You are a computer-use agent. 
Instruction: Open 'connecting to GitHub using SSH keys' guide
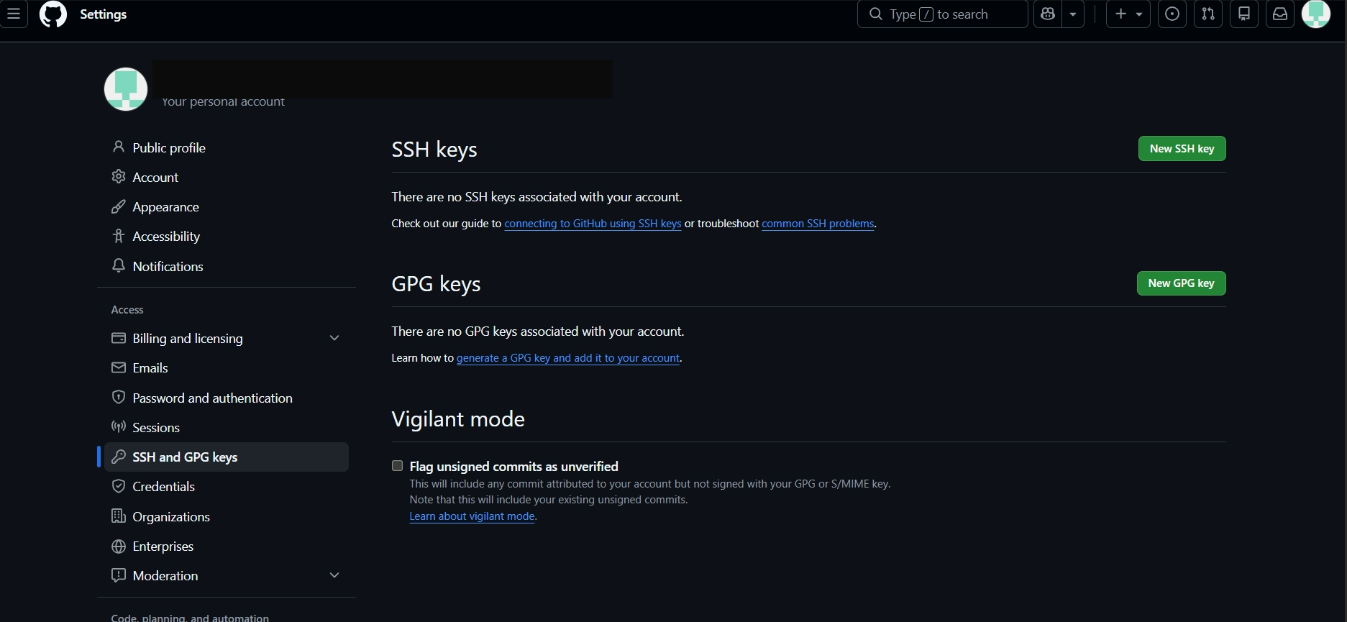[593, 224]
